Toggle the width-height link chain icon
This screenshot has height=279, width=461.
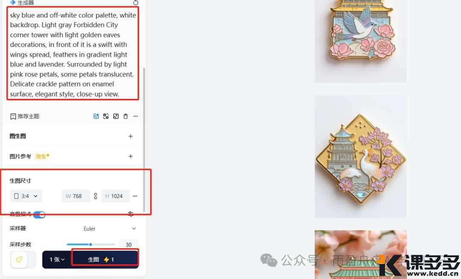[96, 196]
